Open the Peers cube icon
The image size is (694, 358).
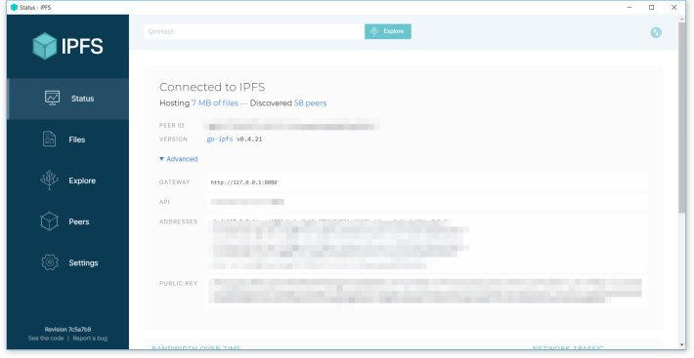[50, 221]
